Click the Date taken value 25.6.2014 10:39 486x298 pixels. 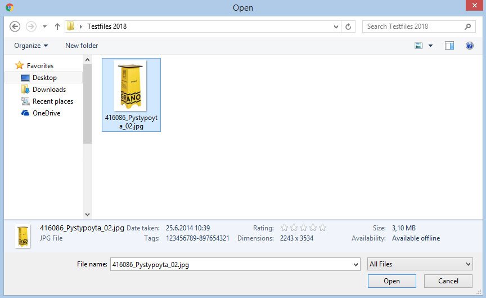188,228
